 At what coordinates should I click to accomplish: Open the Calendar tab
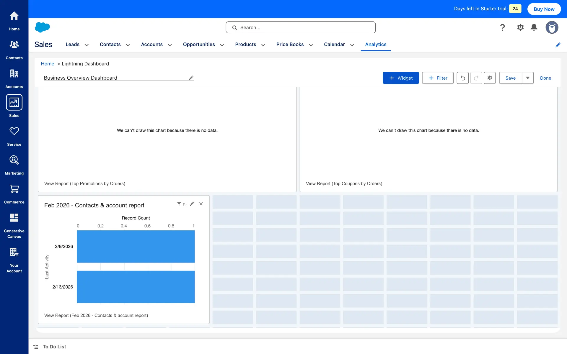pyautogui.click(x=334, y=44)
